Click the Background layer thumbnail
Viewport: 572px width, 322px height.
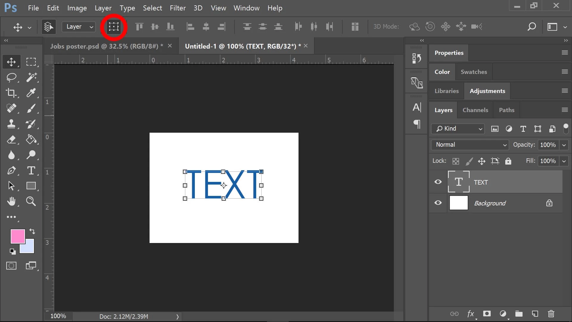[x=458, y=203]
